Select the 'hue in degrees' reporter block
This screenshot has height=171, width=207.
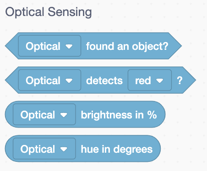83,149
